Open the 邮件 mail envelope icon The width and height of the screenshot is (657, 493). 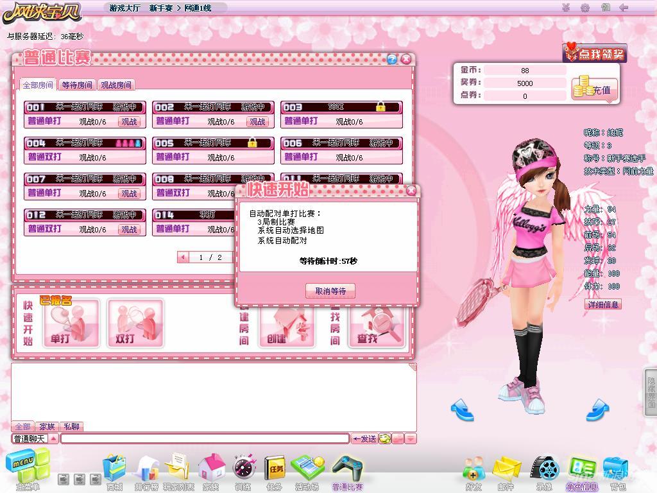pos(507,469)
